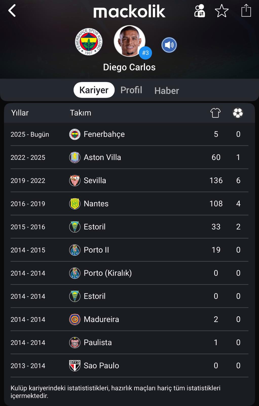Select the Kariyer tab
The height and width of the screenshot is (406, 259).
[94, 90]
